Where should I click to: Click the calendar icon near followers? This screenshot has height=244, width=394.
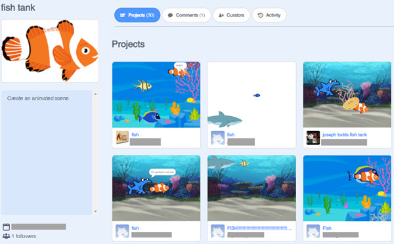point(7,227)
